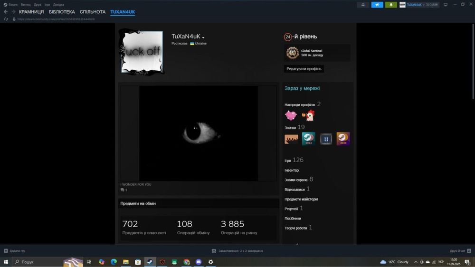
Task: Open the artwork comments bubble icon
Action: coord(123,190)
